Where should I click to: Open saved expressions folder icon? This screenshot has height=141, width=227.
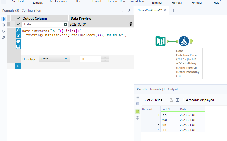coord(18,41)
